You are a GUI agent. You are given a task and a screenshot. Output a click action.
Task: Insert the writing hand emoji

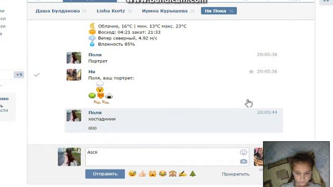point(183,174)
